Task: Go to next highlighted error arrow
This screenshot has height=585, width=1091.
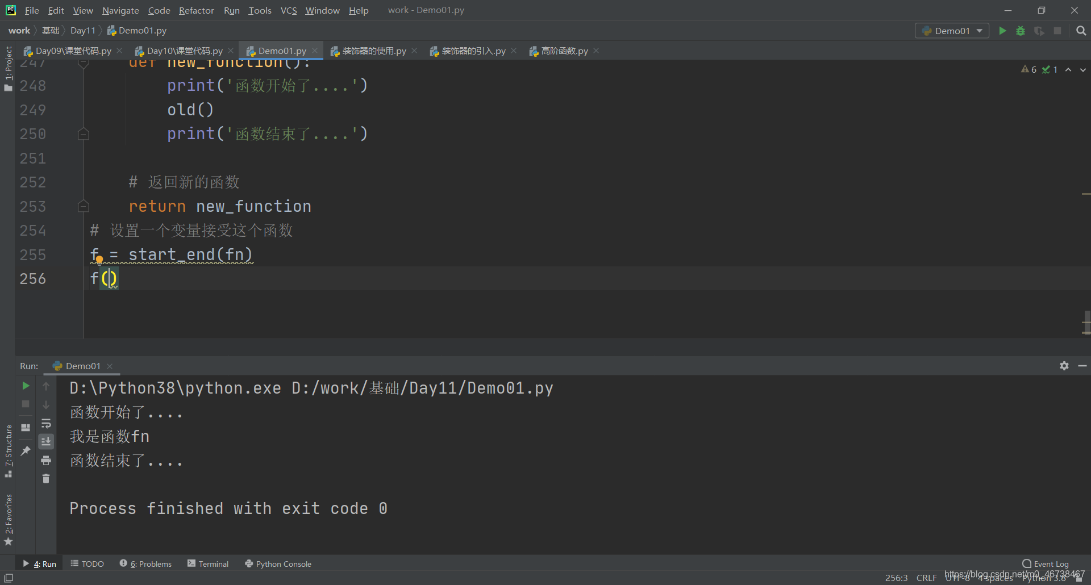Action: pyautogui.click(x=1083, y=69)
